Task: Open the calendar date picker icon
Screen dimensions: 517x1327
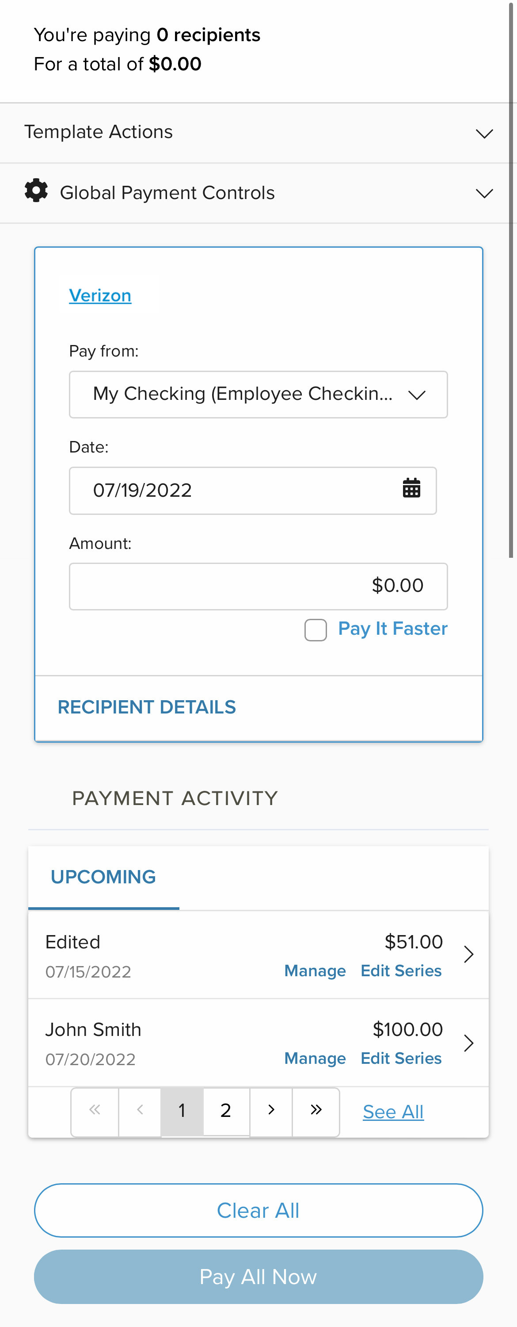Action: pyautogui.click(x=411, y=488)
